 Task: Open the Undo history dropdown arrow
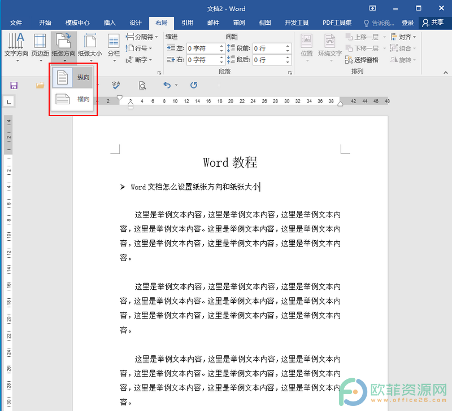pyautogui.click(x=176, y=85)
